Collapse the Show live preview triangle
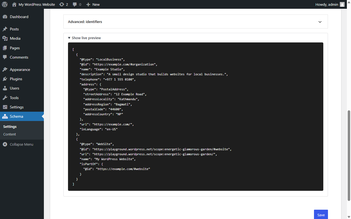 click(x=69, y=38)
